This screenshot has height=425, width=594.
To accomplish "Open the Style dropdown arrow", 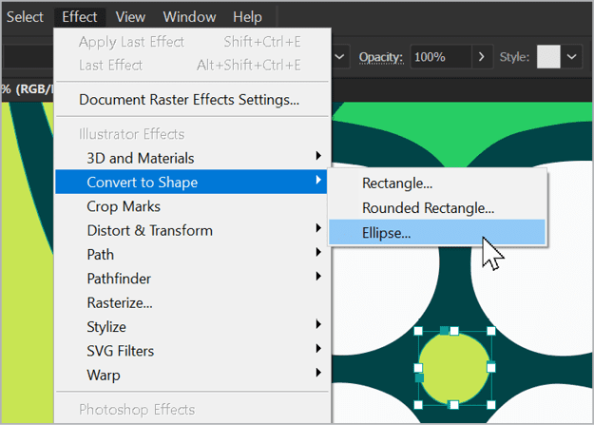I will (x=571, y=57).
